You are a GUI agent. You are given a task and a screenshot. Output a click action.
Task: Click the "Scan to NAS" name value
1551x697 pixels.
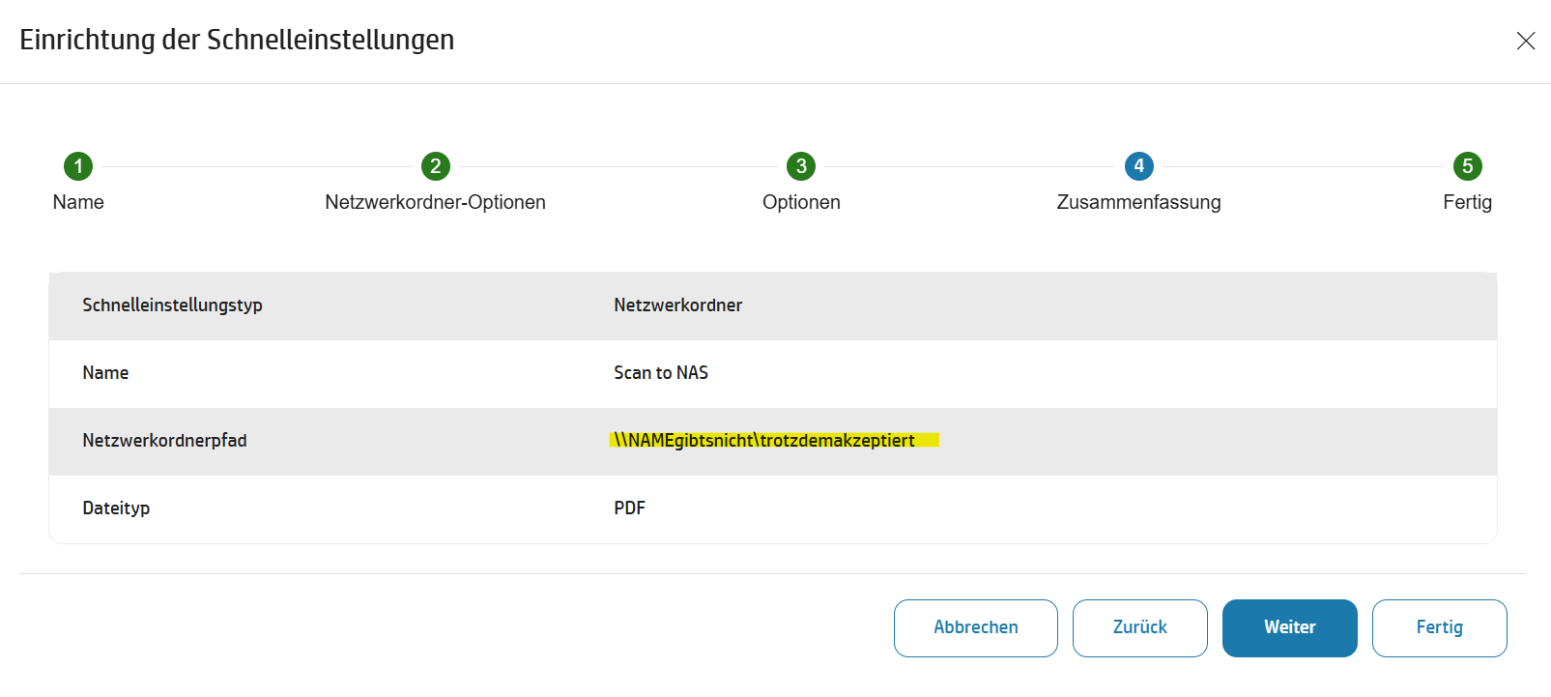click(661, 373)
